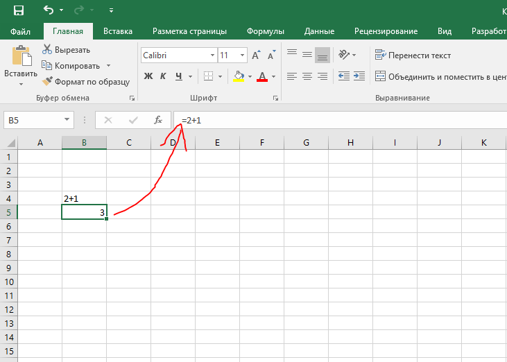The width and height of the screenshot is (507, 362).
Task: Expand the font size 11 dropdown arrow
Action: [x=242, y=55]
